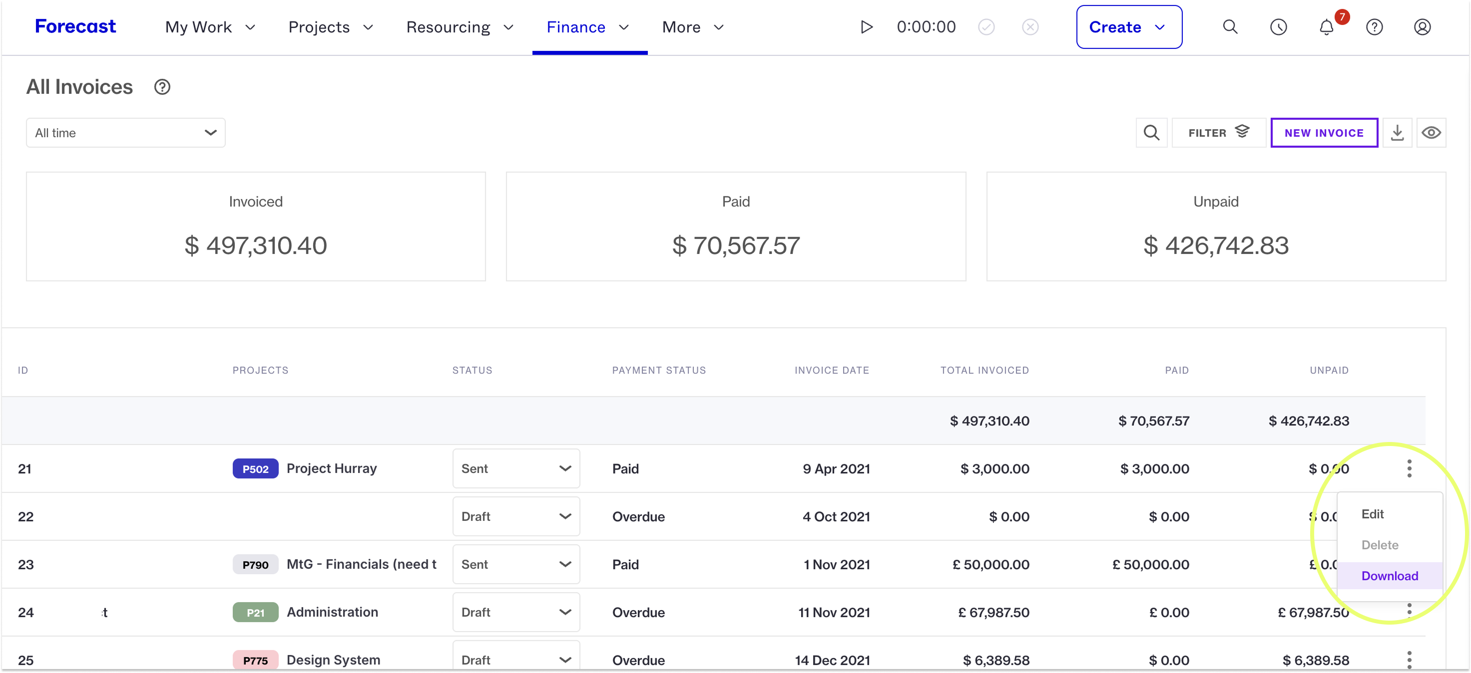Expand the All time date range dropdown
This screenshot has width=1471, height=673.
point(126,133)
